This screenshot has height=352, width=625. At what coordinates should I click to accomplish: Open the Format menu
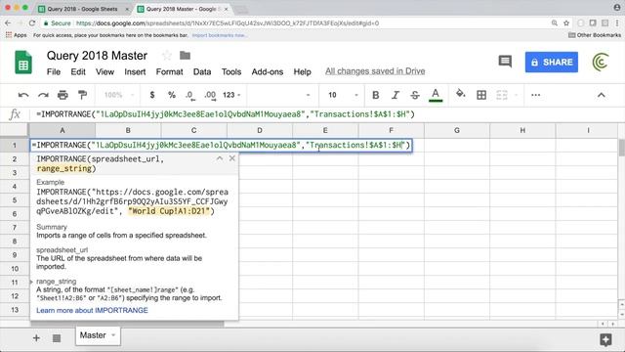pos(169,71)
